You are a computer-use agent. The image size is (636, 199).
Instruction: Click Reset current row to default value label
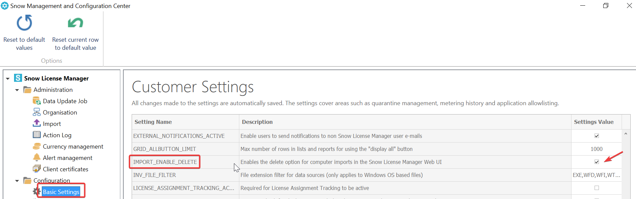pyautogui.click(x=75, y=44)
